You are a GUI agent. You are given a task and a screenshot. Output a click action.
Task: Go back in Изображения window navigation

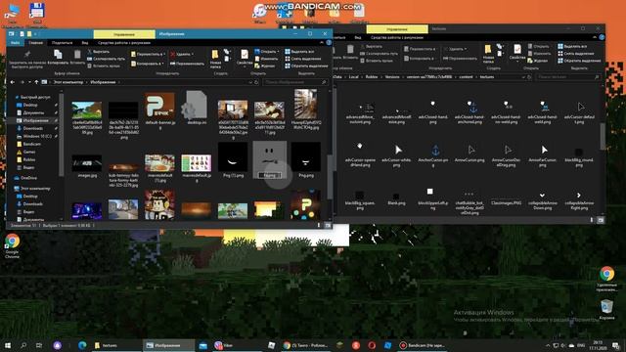[13, 82]
